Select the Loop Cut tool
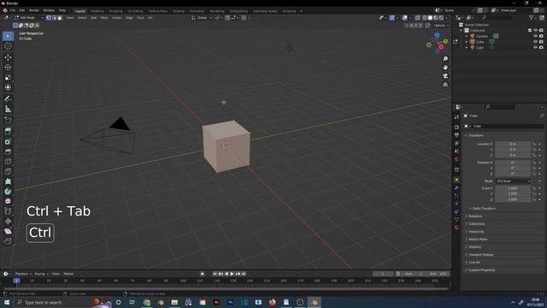The height and width of the screenshot is (308, 547). pyautogui.click(x=8, y=162)
